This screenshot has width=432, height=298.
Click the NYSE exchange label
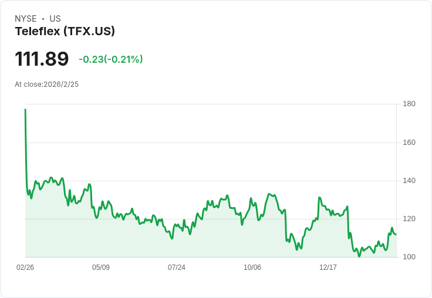pyautogui.click(x=26, y=19)
